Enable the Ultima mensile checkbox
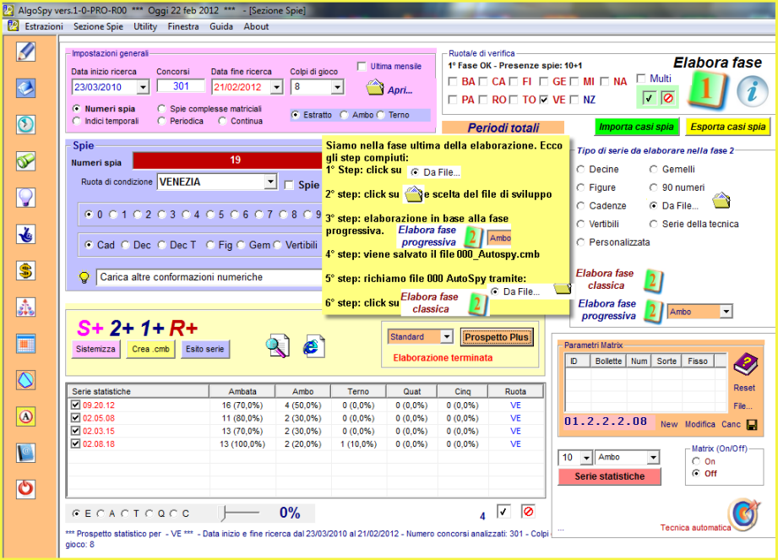This screenshot has height=560, width=778. (x=362, y=67)
